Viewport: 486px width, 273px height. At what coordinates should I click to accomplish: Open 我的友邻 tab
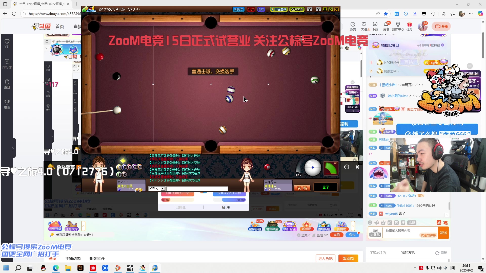408,253
